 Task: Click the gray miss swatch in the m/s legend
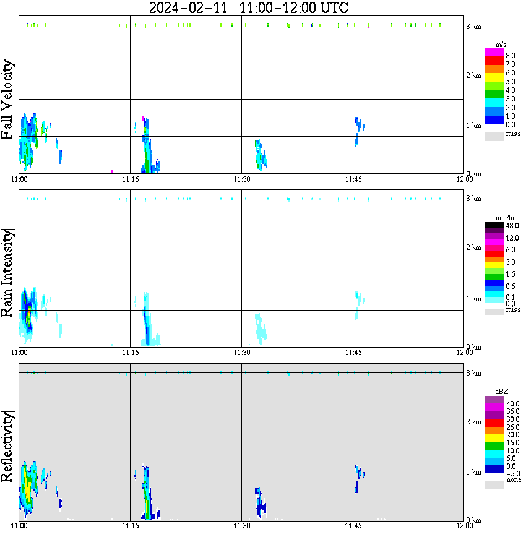tap(494, 136)
